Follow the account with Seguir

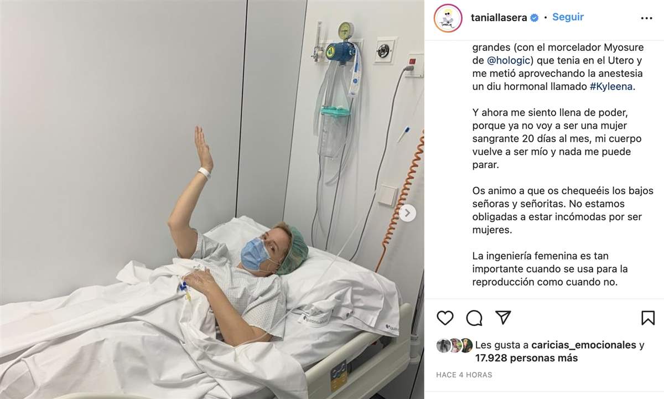[568, 17]
